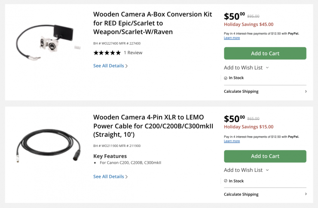Click the In Stock checkmark icon for A-Box Kit
Screen dimensions: 318x208
pyautogui.click(x=226, y=78)
